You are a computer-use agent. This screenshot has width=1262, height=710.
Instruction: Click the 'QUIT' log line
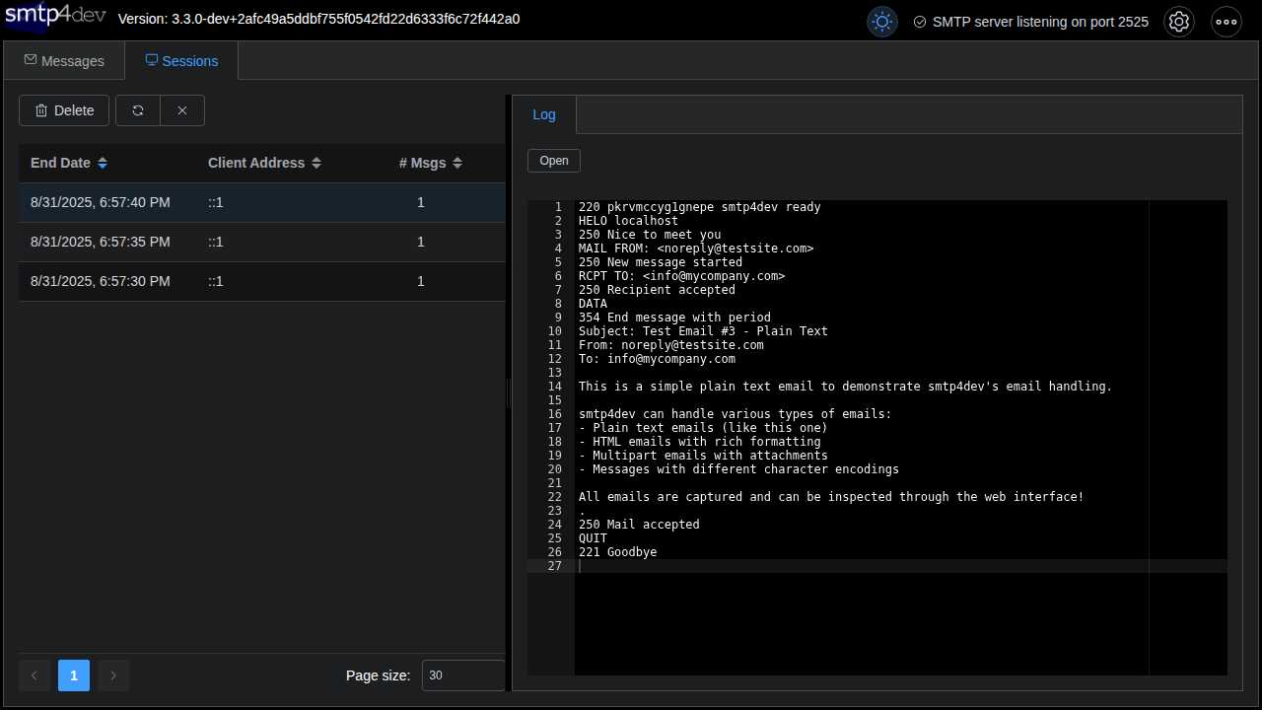tap(593, 538)
